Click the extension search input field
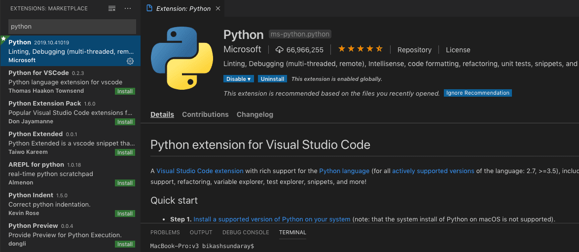 click(72, 27)
